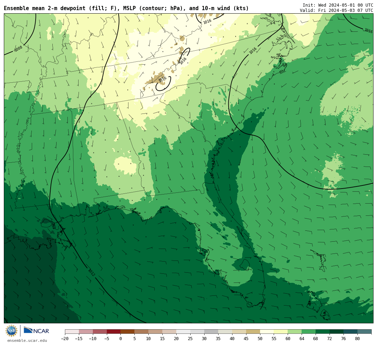The height and width of the screenshot is (345, 377).
Task: Select the Valid: Fri 2024-05-03 07 UTC text
Action: (x=337, y=10)
